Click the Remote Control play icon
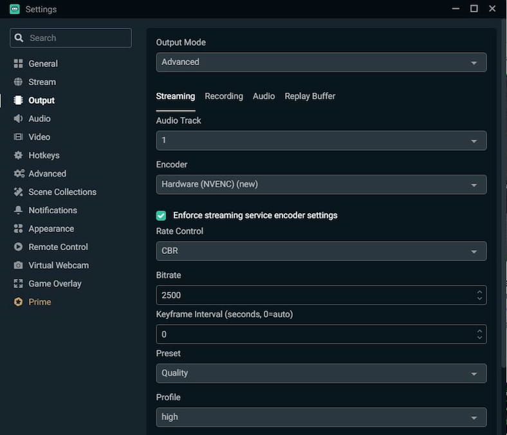 click(x=18, y=247)
